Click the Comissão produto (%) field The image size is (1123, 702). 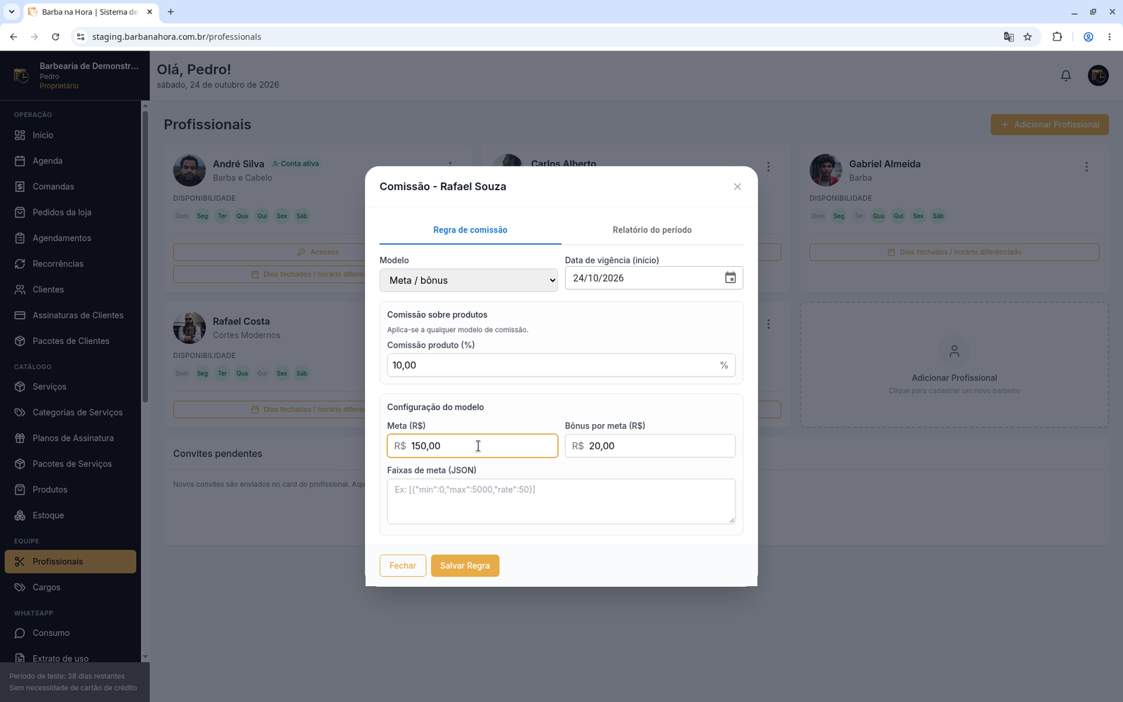point(561,365)
